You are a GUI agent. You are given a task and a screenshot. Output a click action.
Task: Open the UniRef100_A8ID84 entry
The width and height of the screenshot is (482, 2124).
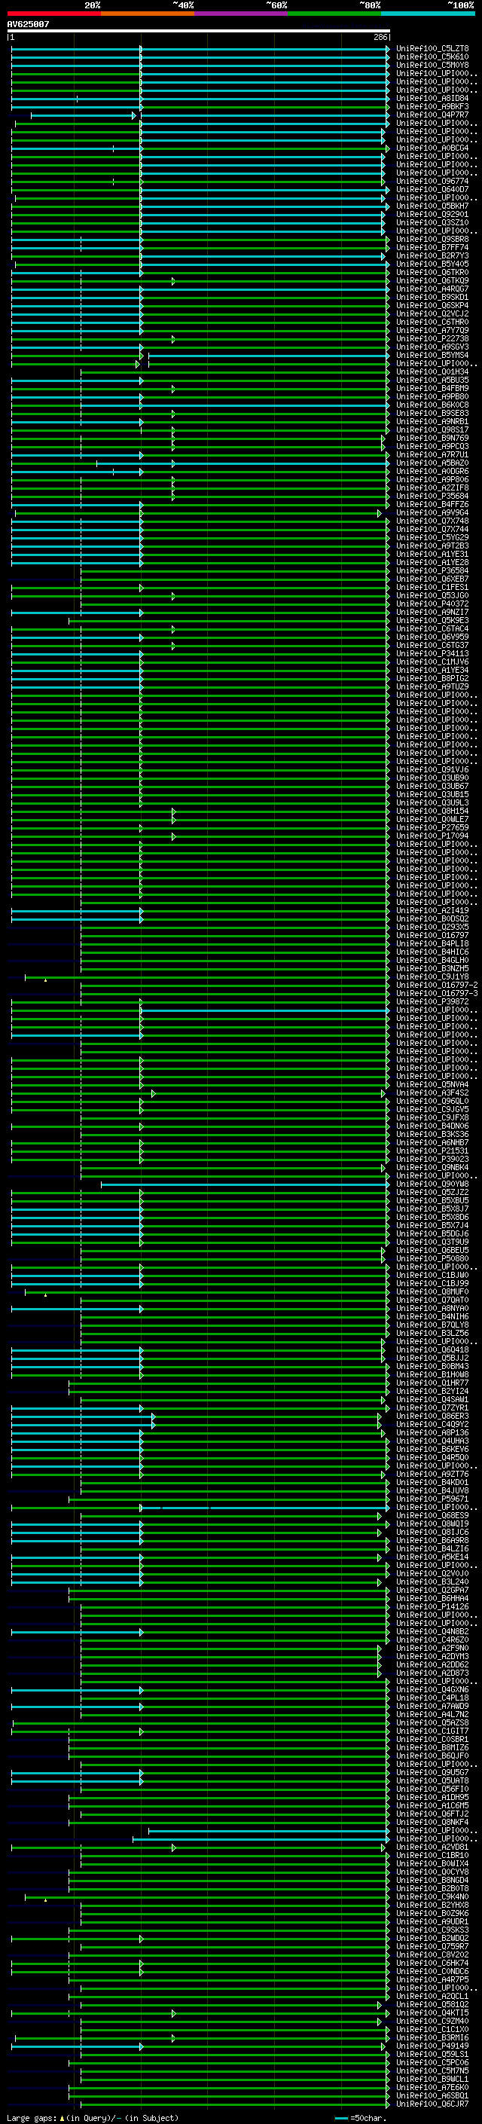[x=432, y=98]
